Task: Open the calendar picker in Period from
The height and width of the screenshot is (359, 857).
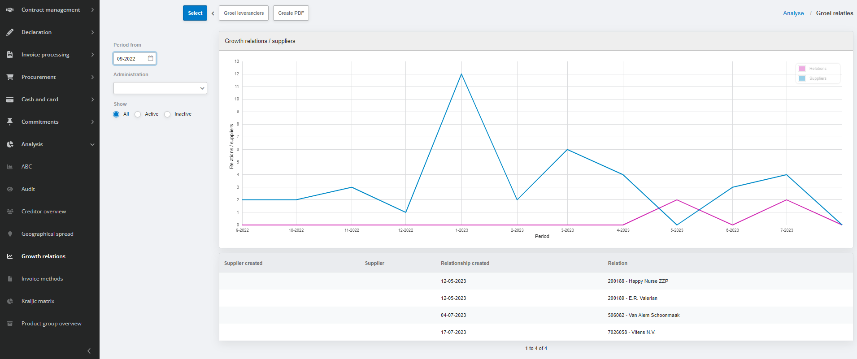Action: tap(151, 58)
